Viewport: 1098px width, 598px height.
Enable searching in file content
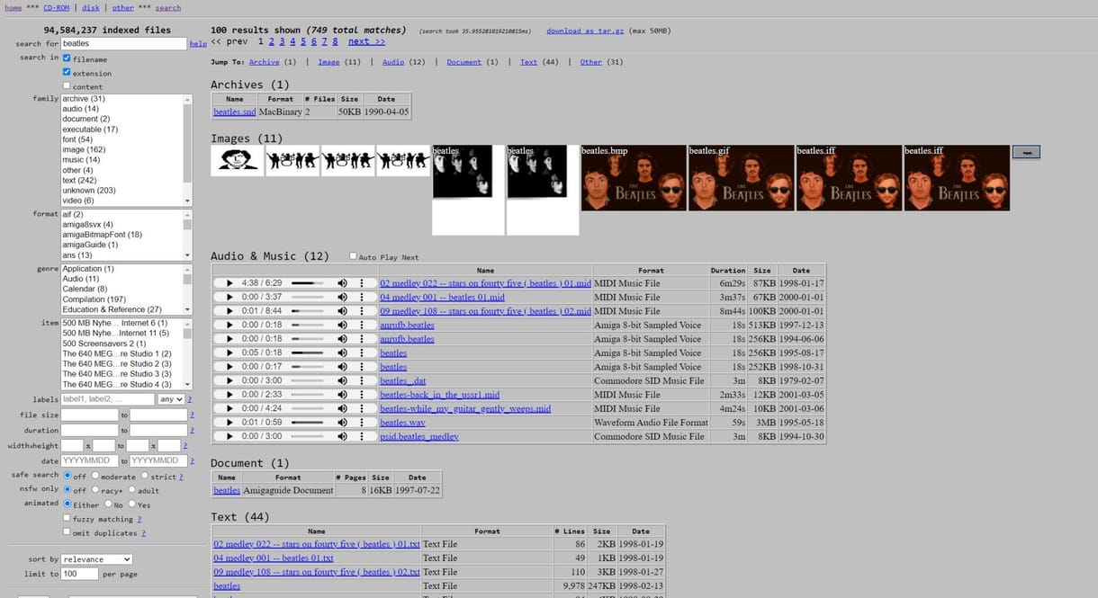(x=67, y=85)
